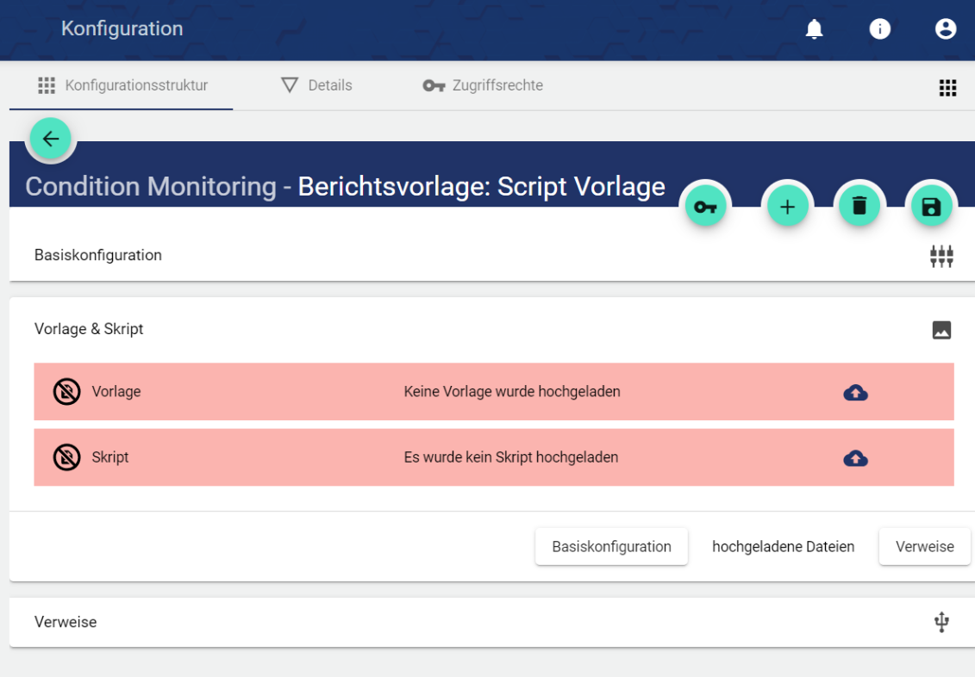
Task: Open the Zugriffsrechte tab
Action: click(x=483, y=85)
